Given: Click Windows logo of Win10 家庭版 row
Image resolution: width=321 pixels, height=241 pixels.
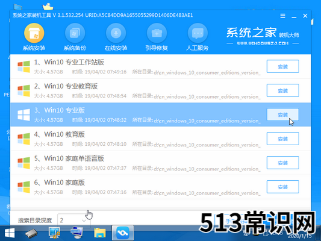Looking at the screenshot, I should tap(23, 187).
